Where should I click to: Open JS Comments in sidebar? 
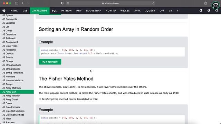[10, 19]
